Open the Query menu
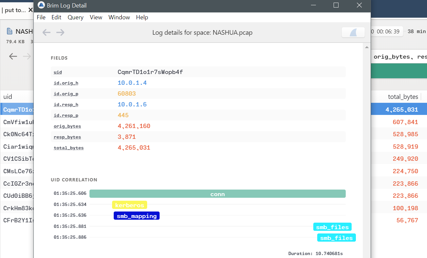The height and width of the screenshot is (258, 427). (x=75, y=17)
